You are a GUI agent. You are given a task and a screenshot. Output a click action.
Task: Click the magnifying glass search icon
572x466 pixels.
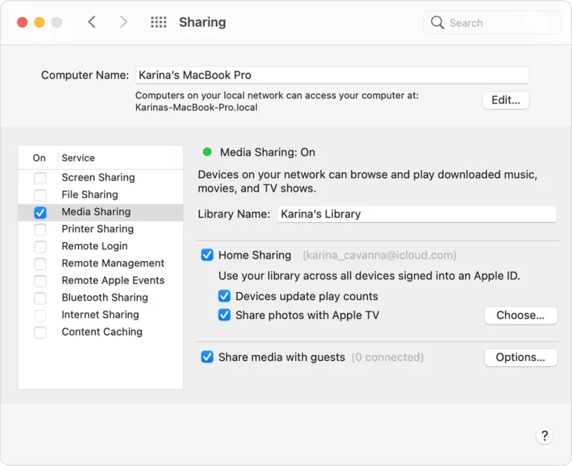click(437, 22)
